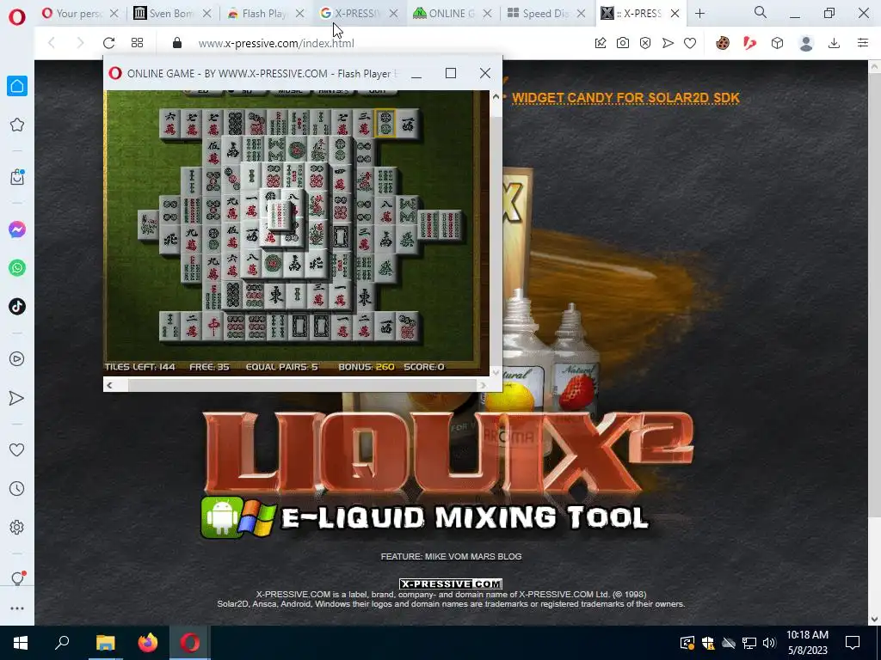Click main page scroll-down arrow

coord(874,619)
